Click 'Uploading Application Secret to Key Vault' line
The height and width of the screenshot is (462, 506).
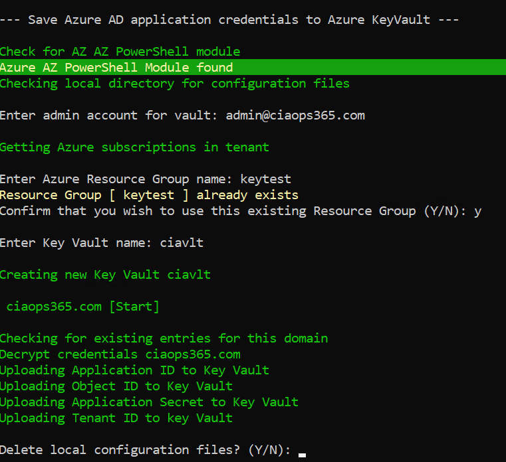149,402
